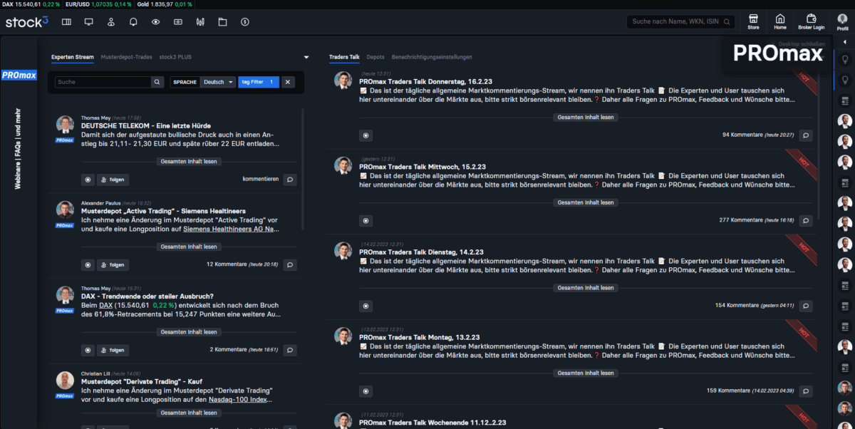
Task: Toggle notifications on the Traders Talk Donnerstag post
Action: [366, 135]
